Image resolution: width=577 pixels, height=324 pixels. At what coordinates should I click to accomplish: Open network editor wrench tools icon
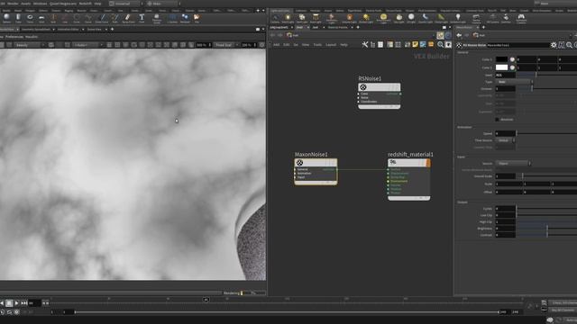(x=364, y=44)
